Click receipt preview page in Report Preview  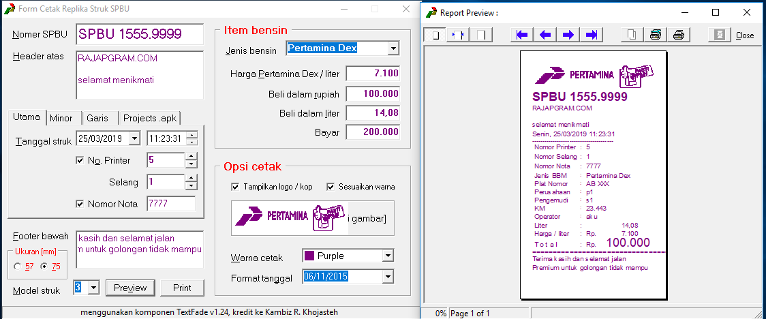click(593, 175)
